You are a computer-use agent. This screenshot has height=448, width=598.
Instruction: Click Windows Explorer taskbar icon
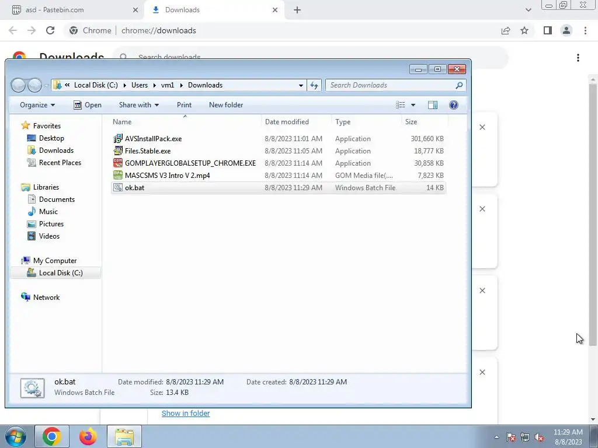(x=124, y=436)
